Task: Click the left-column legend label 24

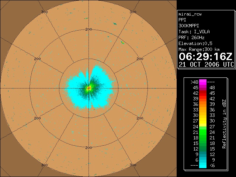Action: point(195,126)
